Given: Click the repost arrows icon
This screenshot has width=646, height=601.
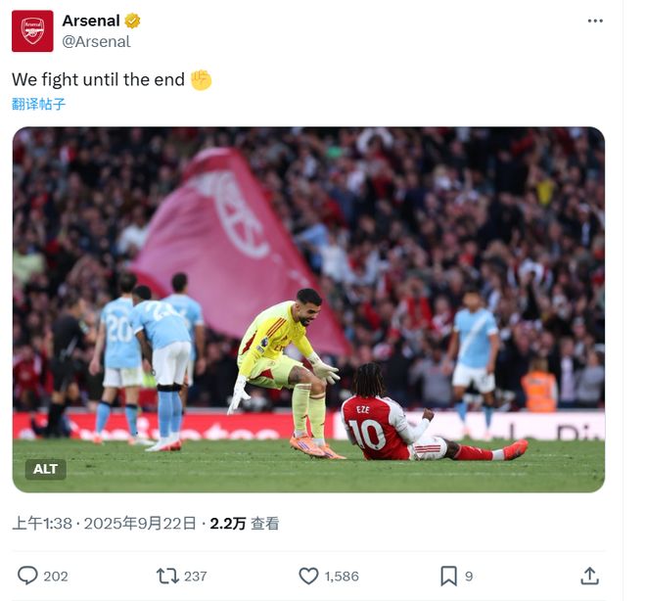Looking at the screenshot, I should tap(167, 576).
